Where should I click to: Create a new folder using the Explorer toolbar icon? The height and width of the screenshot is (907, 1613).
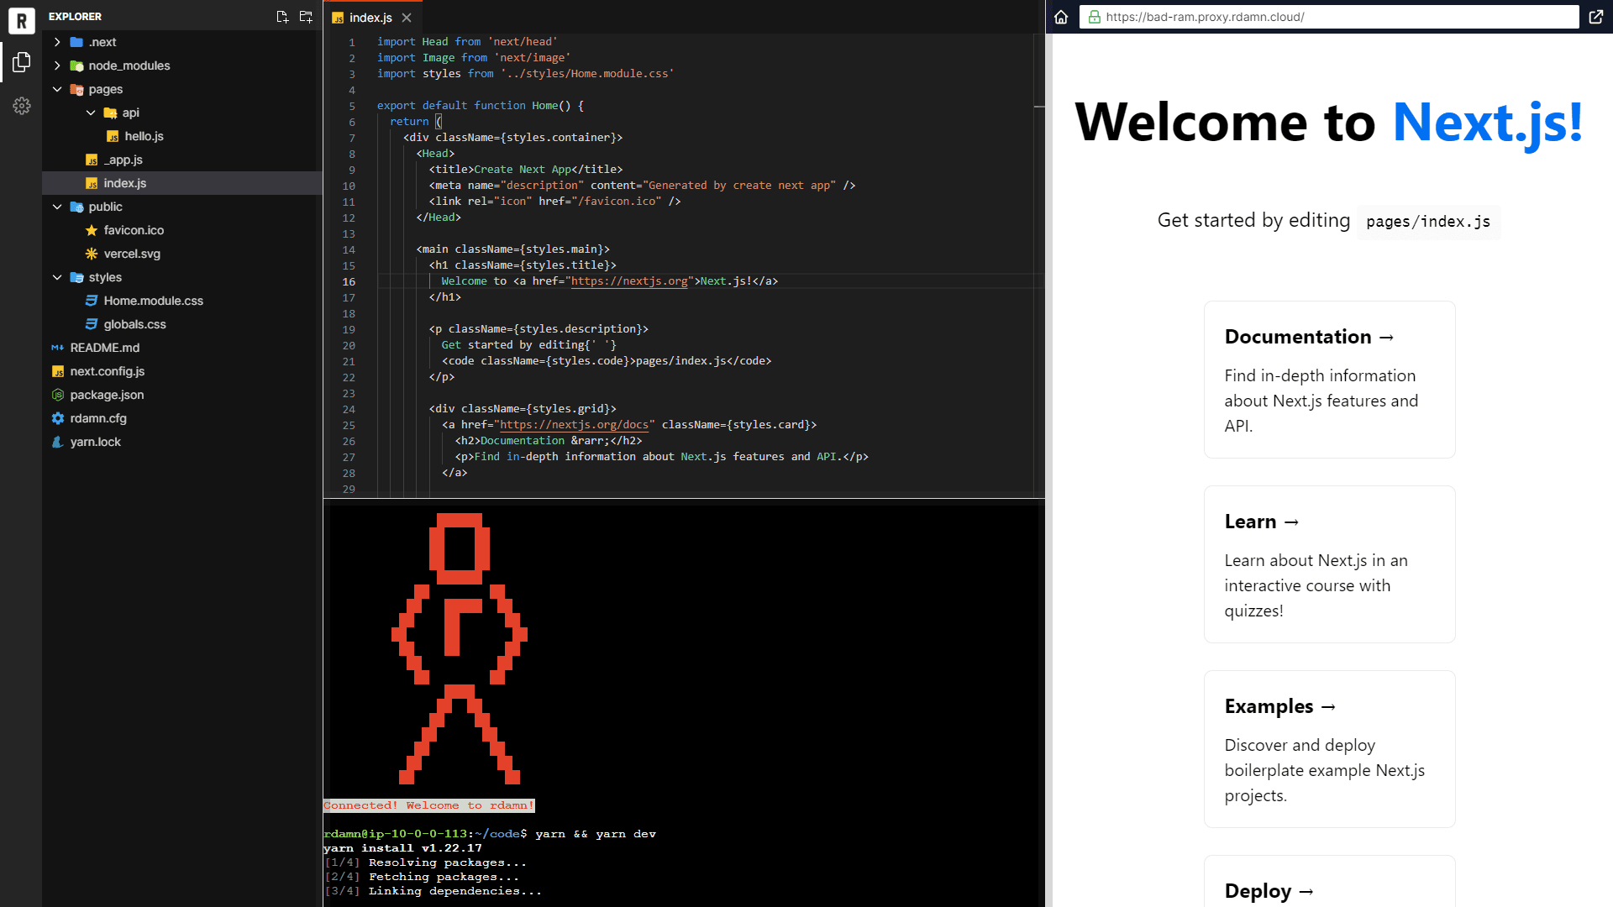(x=306, y=17)
